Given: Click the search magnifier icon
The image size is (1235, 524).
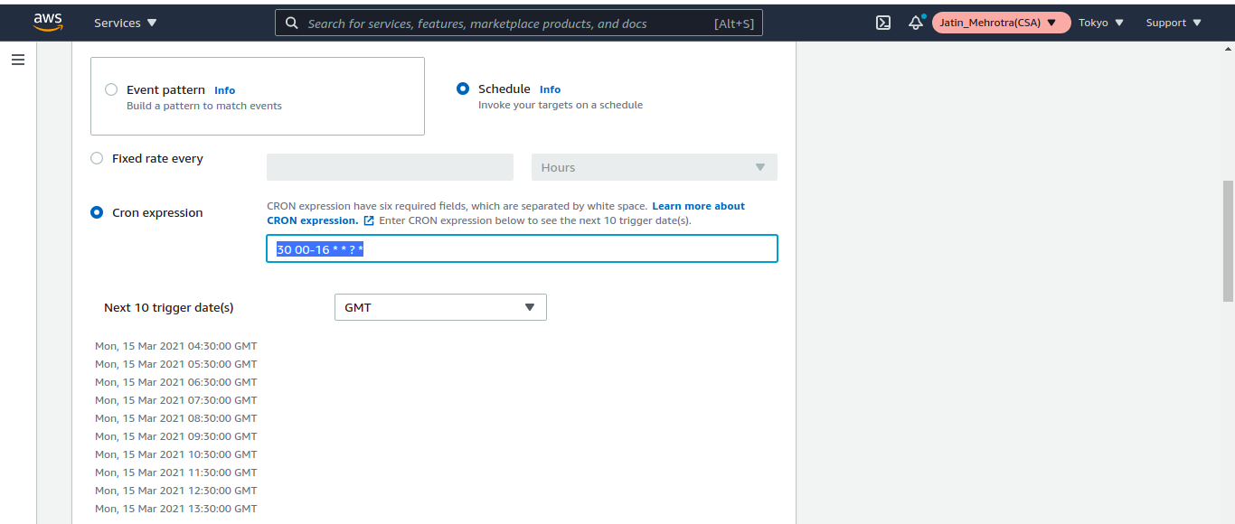Looking at the screenshot, I should (x=291, y=22).
